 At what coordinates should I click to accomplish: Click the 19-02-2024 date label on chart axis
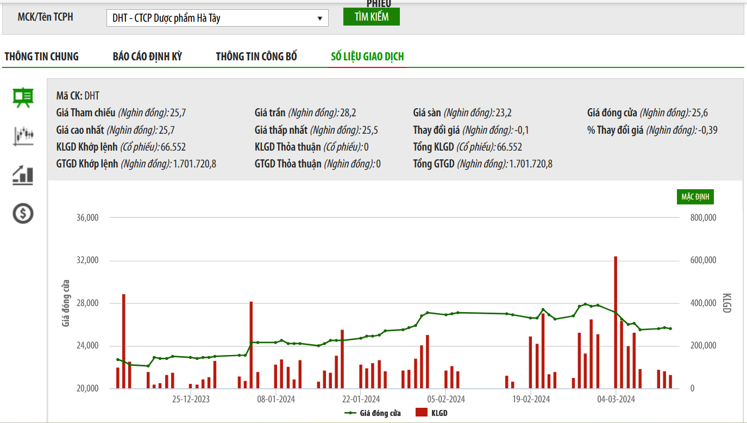pyautogui.click(x=531, y=399)
